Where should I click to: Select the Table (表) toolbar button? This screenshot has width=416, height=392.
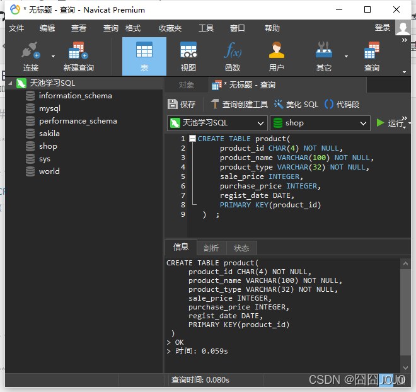pos(144,56)
